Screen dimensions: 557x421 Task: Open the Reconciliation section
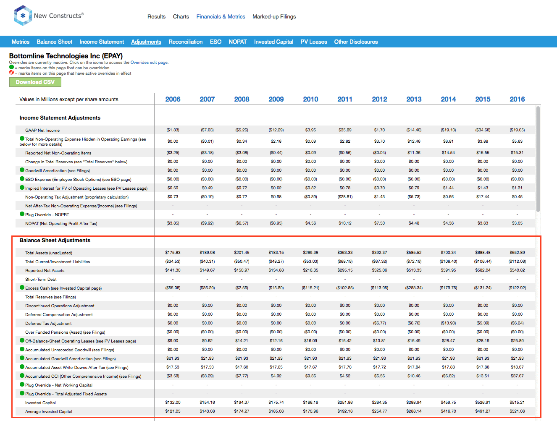click(x=185, y=42)
